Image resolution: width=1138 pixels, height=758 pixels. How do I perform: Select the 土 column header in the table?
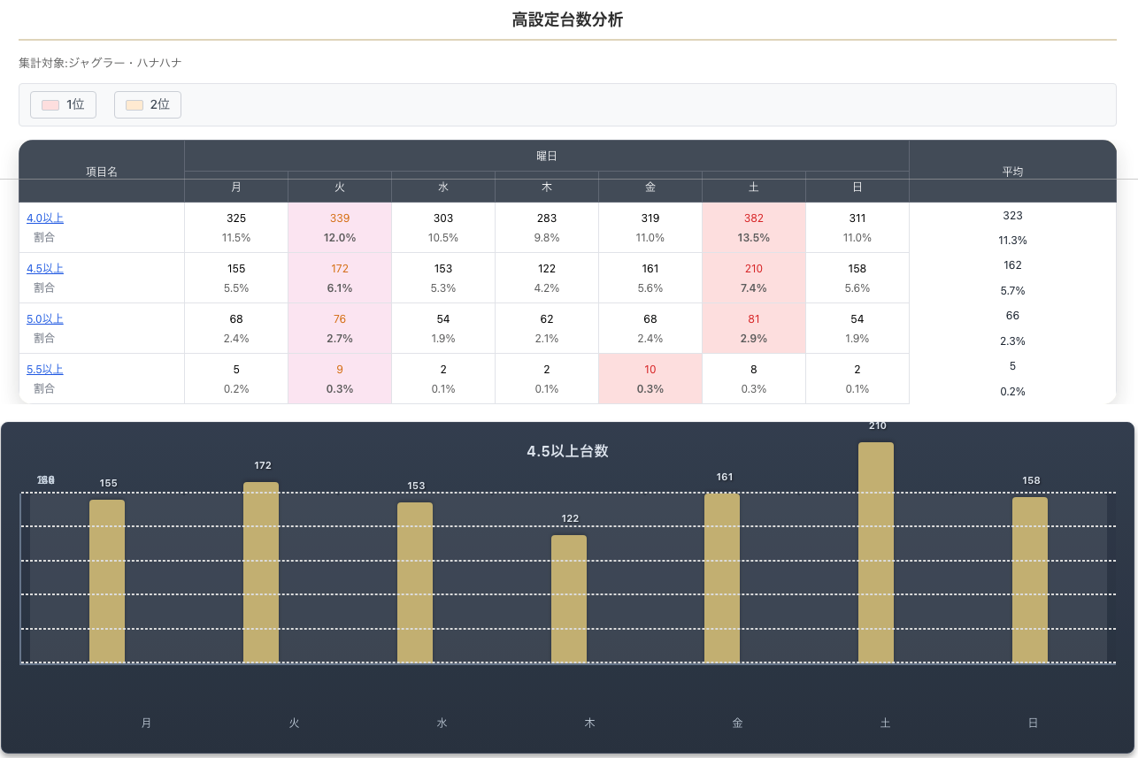[754, 188]
